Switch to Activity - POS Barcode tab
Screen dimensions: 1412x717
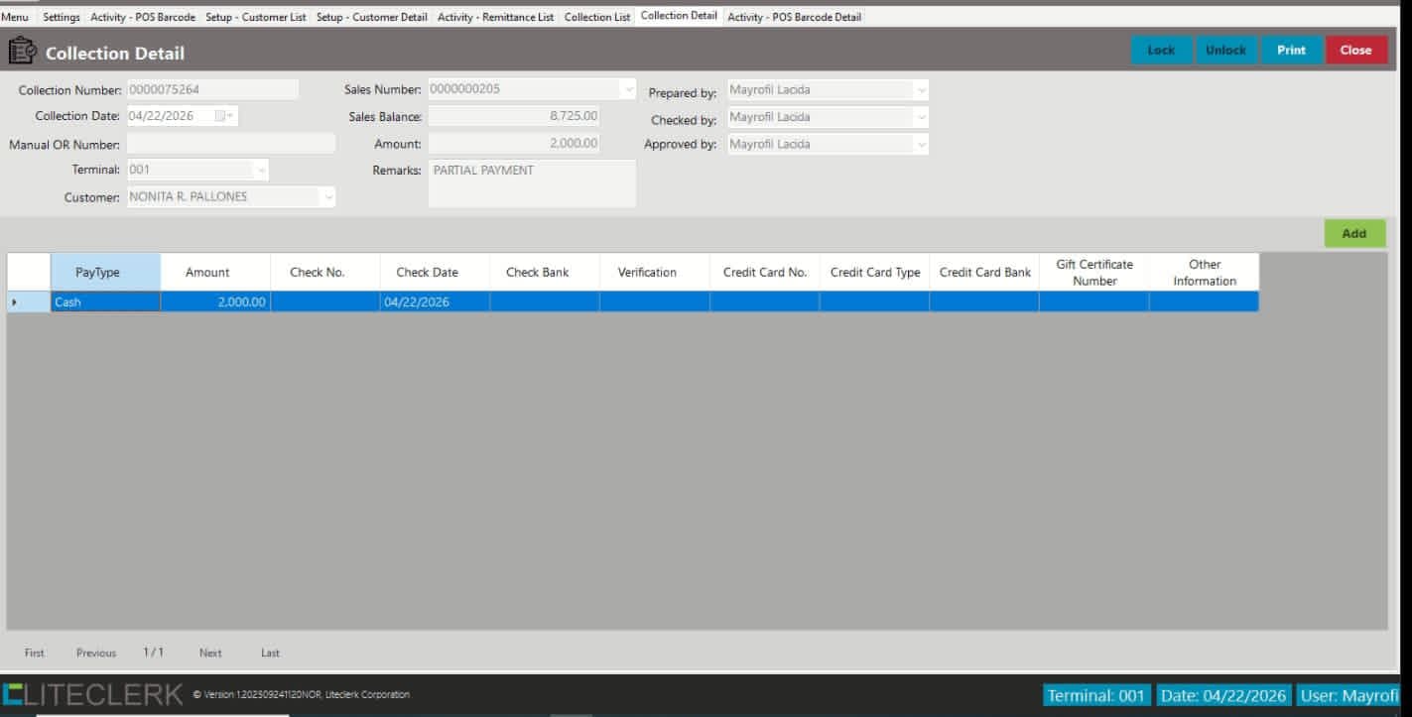click(x=143, y=17)
